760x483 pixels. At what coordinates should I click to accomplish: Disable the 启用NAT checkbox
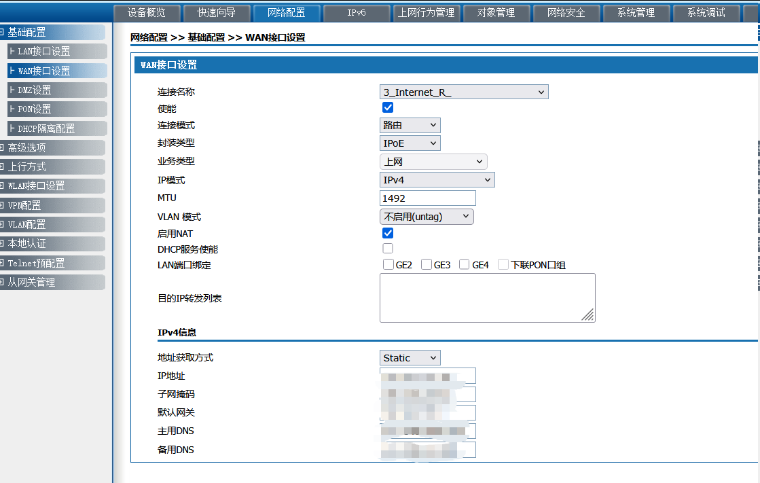[388, 233]
